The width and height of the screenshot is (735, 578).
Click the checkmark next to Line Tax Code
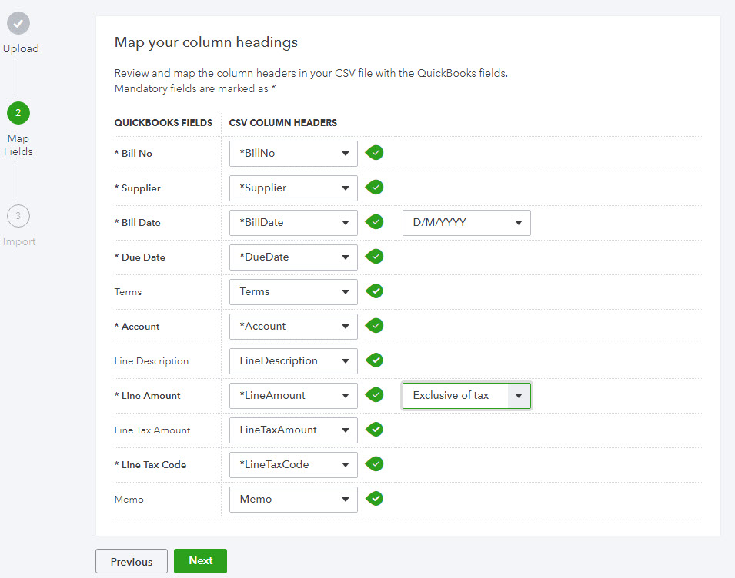(374, 464)
